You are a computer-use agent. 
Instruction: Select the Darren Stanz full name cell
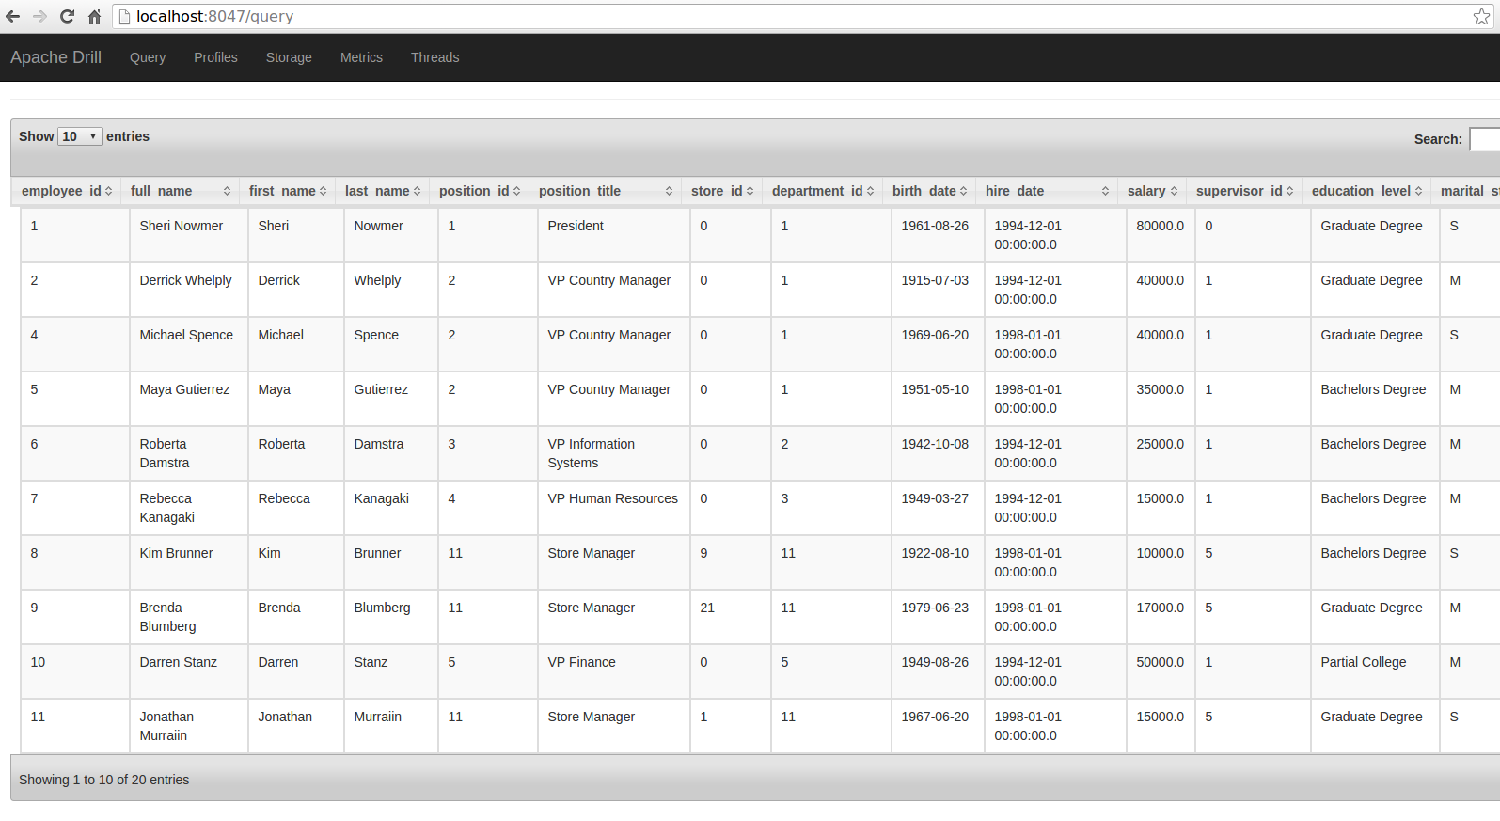click(x=189, y=671)
